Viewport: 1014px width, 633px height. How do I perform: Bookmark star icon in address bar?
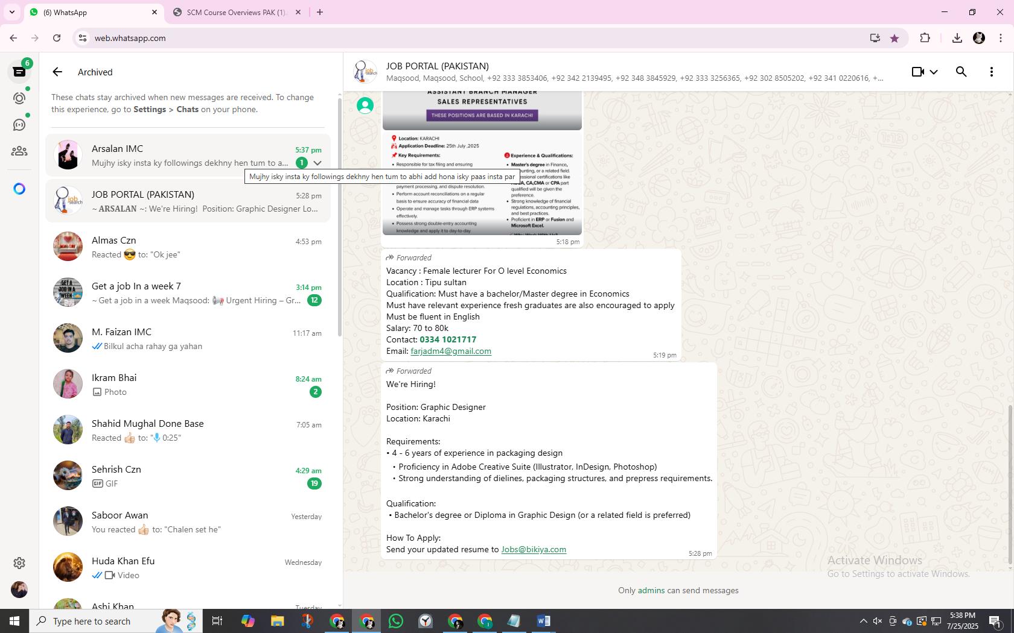click(894, 38)
